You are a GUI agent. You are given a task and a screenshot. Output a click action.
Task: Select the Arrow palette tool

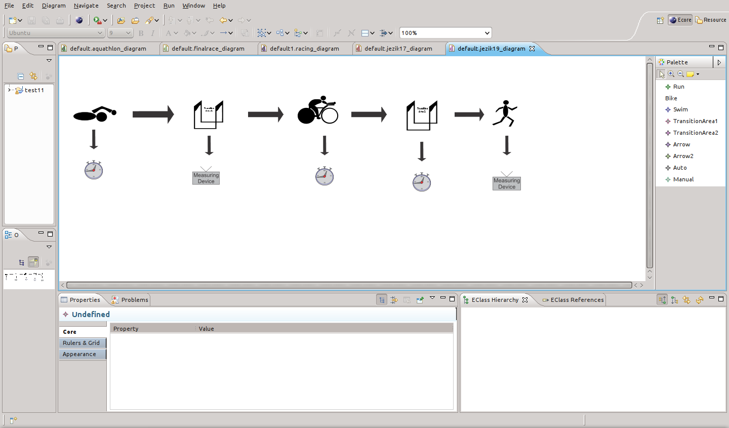pyautogui.click(x=677, y=144)
